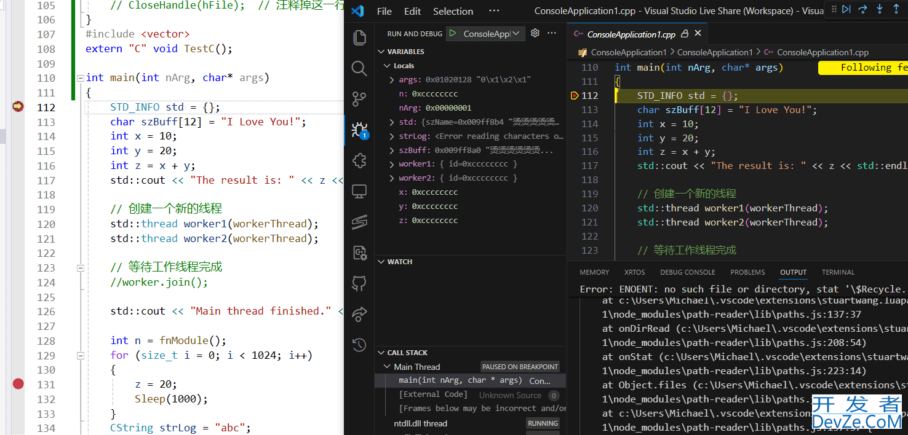The image size is (908, 435).
Task: Click the C++ file icon in the breadcrumb
Action: coord(769,52)
